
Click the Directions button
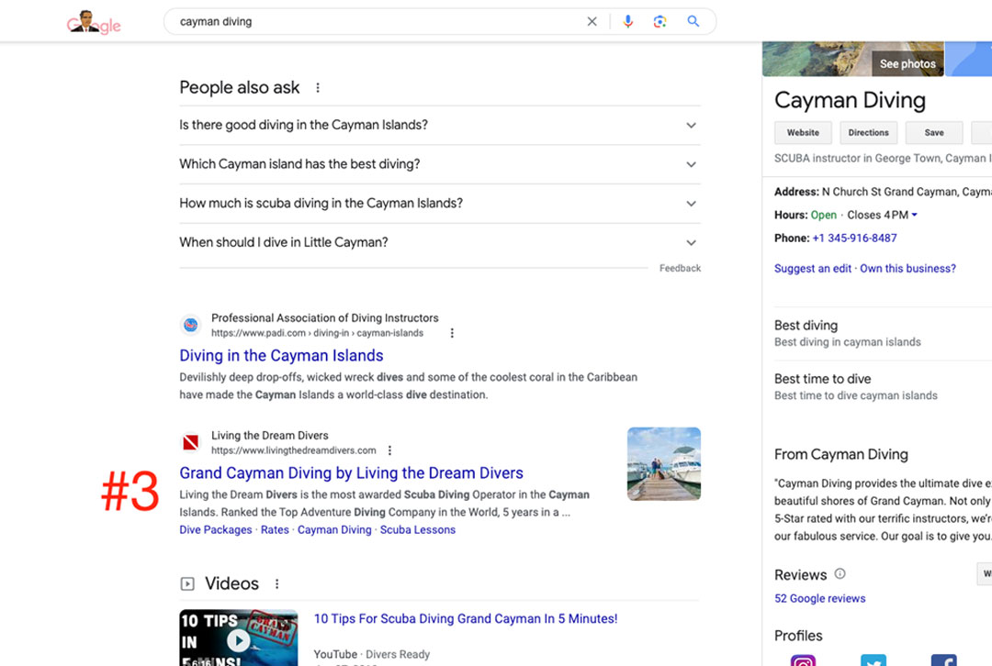(x=868, y=133)
